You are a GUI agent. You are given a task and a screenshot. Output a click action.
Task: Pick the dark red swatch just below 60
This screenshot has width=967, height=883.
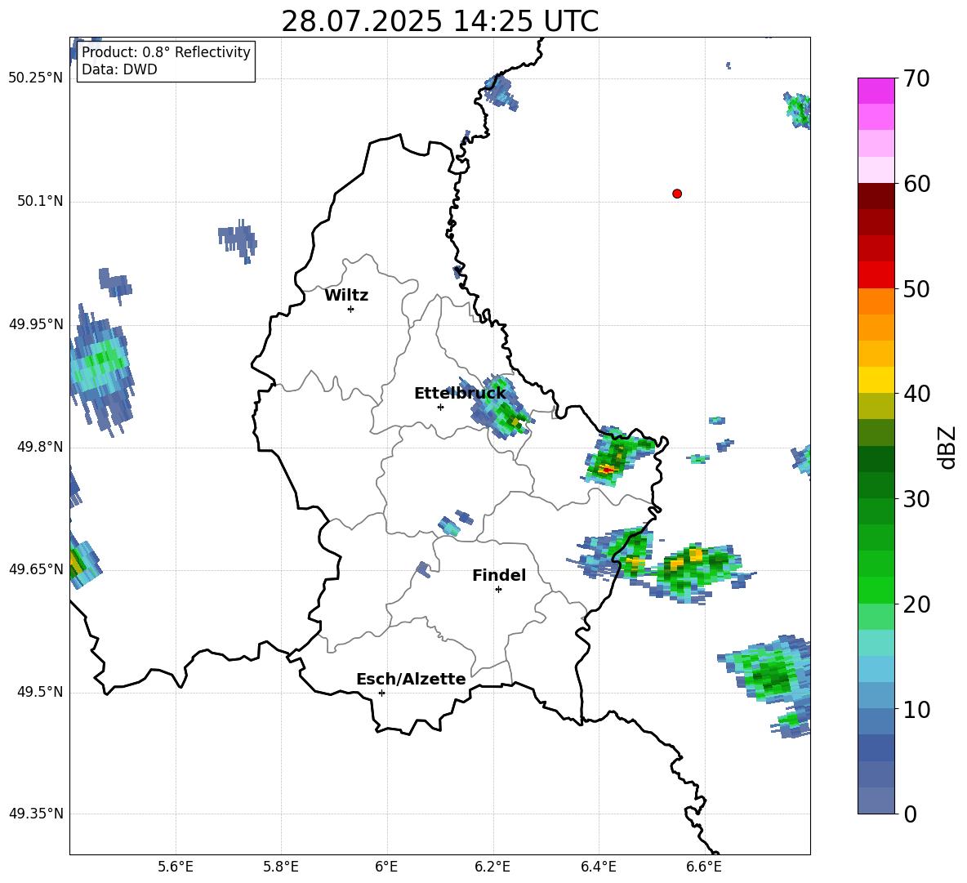876,196
